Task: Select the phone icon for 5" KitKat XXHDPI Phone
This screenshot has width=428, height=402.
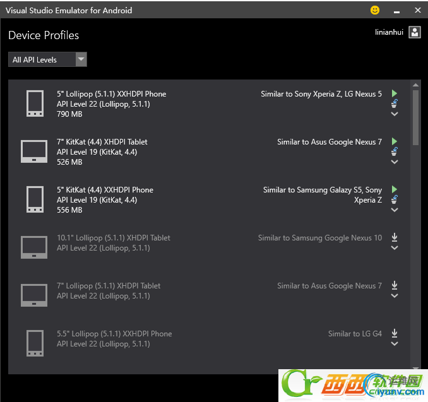Action: (x=35, y=199)
